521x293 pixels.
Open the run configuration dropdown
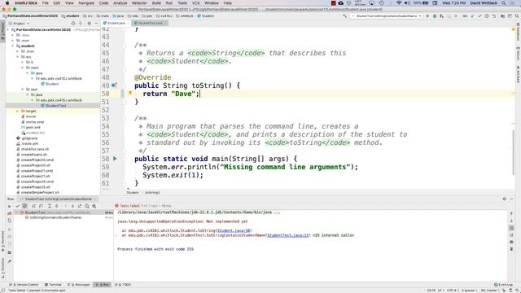pyautogui.click(x=387, y=16)
